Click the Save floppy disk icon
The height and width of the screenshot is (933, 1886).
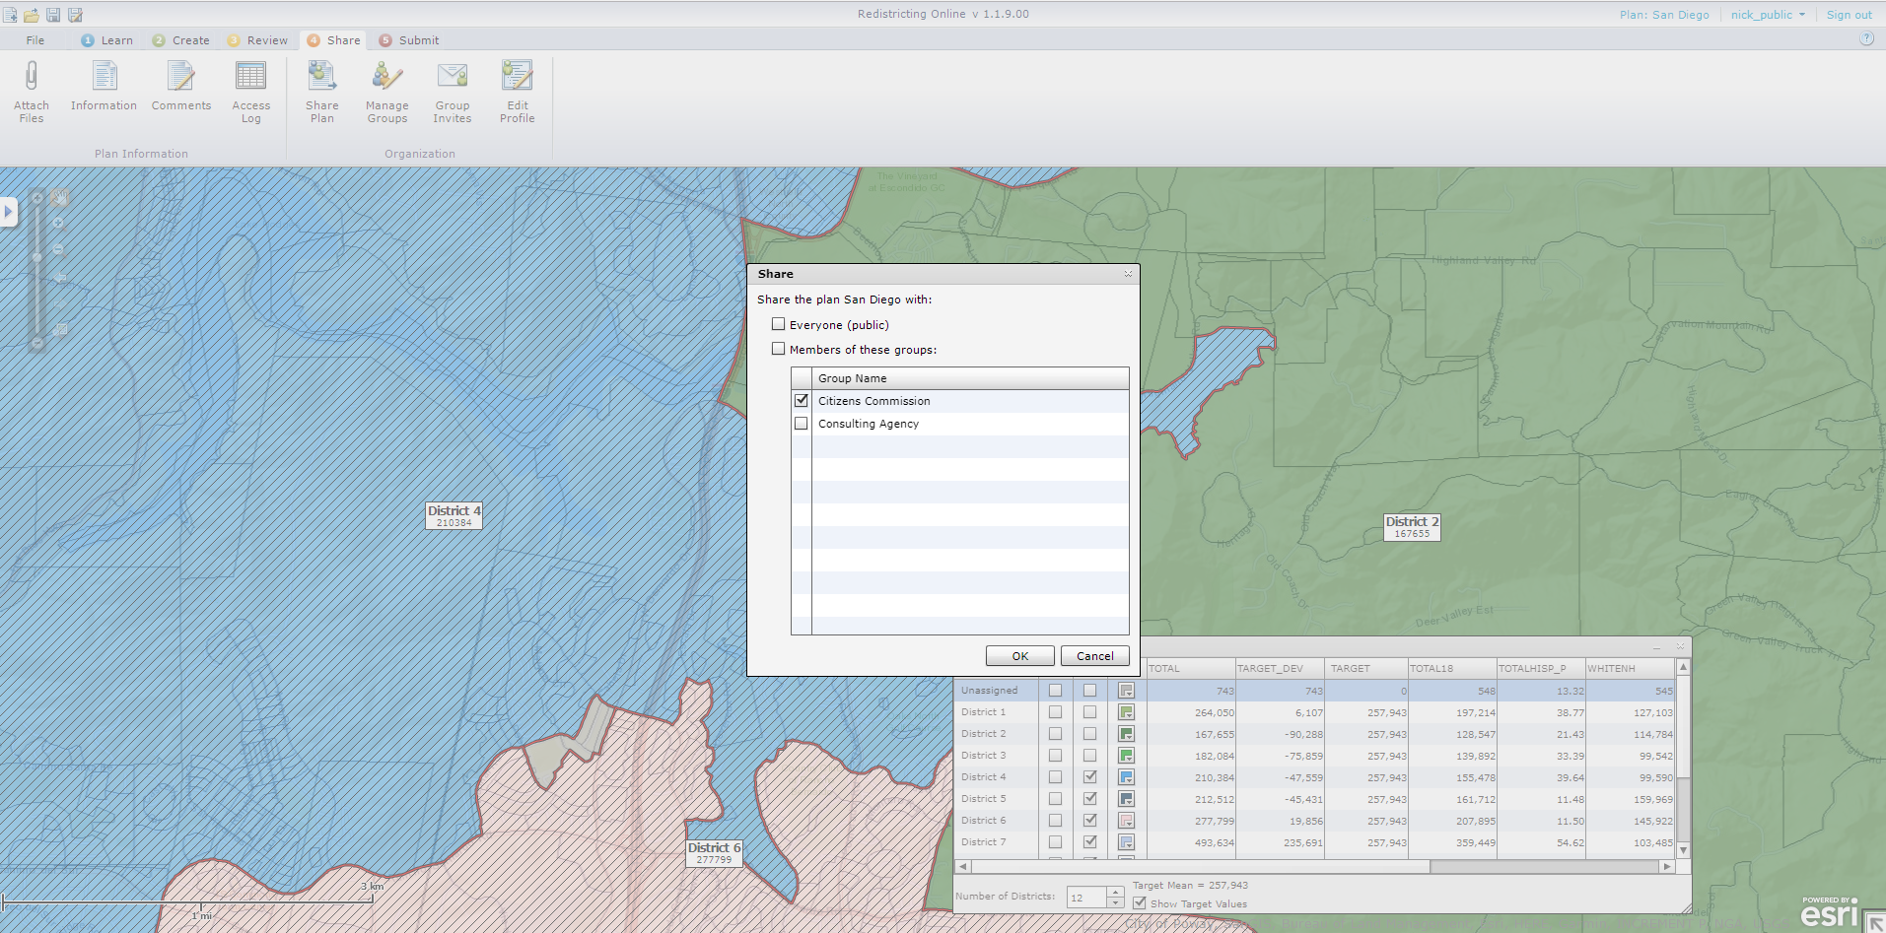coord(53,15)
